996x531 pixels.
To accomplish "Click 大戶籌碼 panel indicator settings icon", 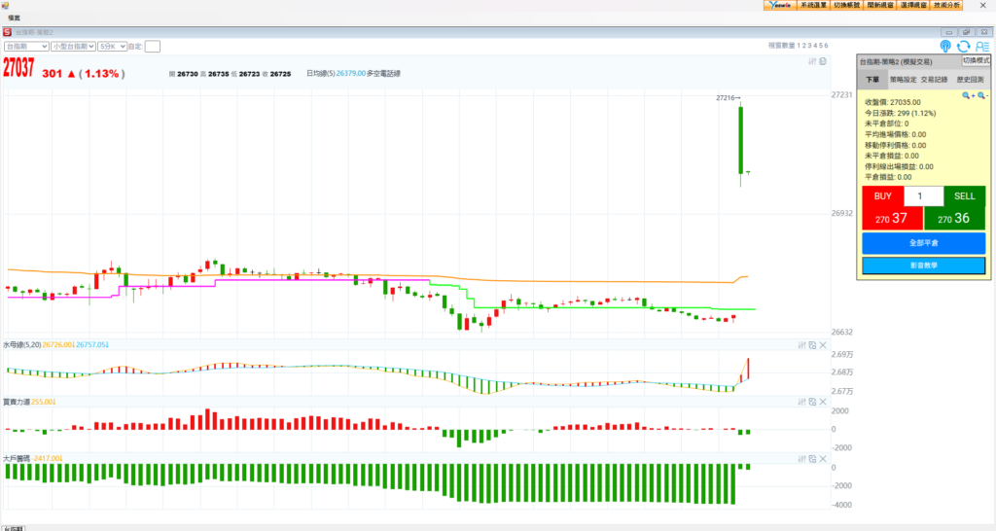I will 801,457.
